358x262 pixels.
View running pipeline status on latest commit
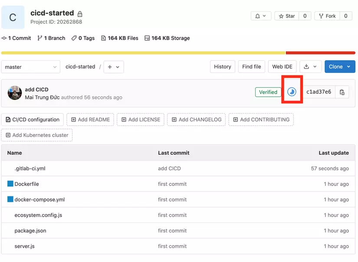[x=292, y=92]
